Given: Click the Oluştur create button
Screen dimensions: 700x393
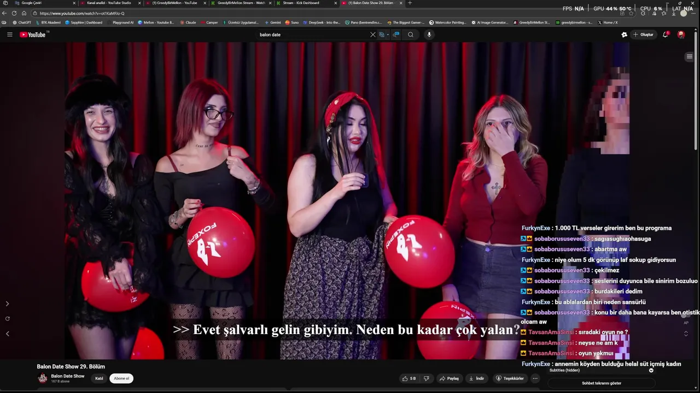Looking at the screenshot, I should point(643,34).
